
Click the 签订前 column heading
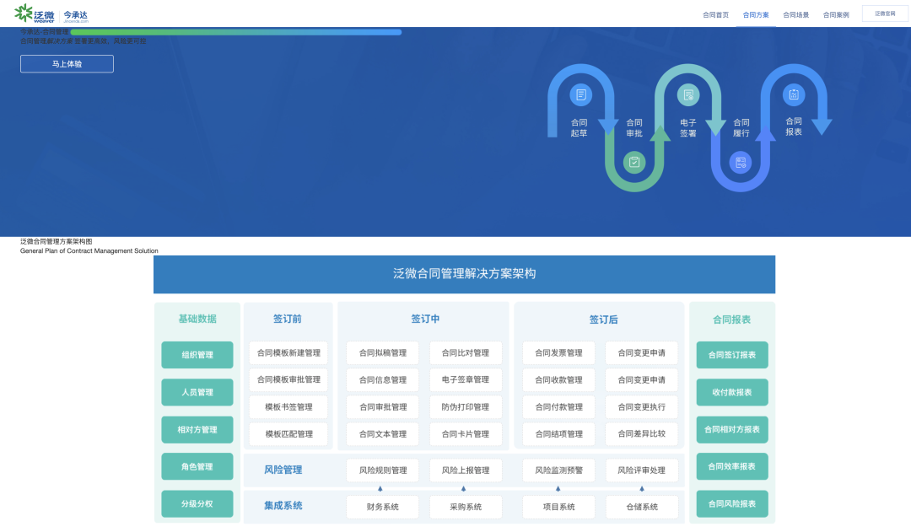coord(287,319)
